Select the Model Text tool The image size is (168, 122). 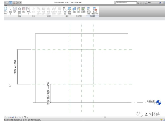[x=19, y=10]
